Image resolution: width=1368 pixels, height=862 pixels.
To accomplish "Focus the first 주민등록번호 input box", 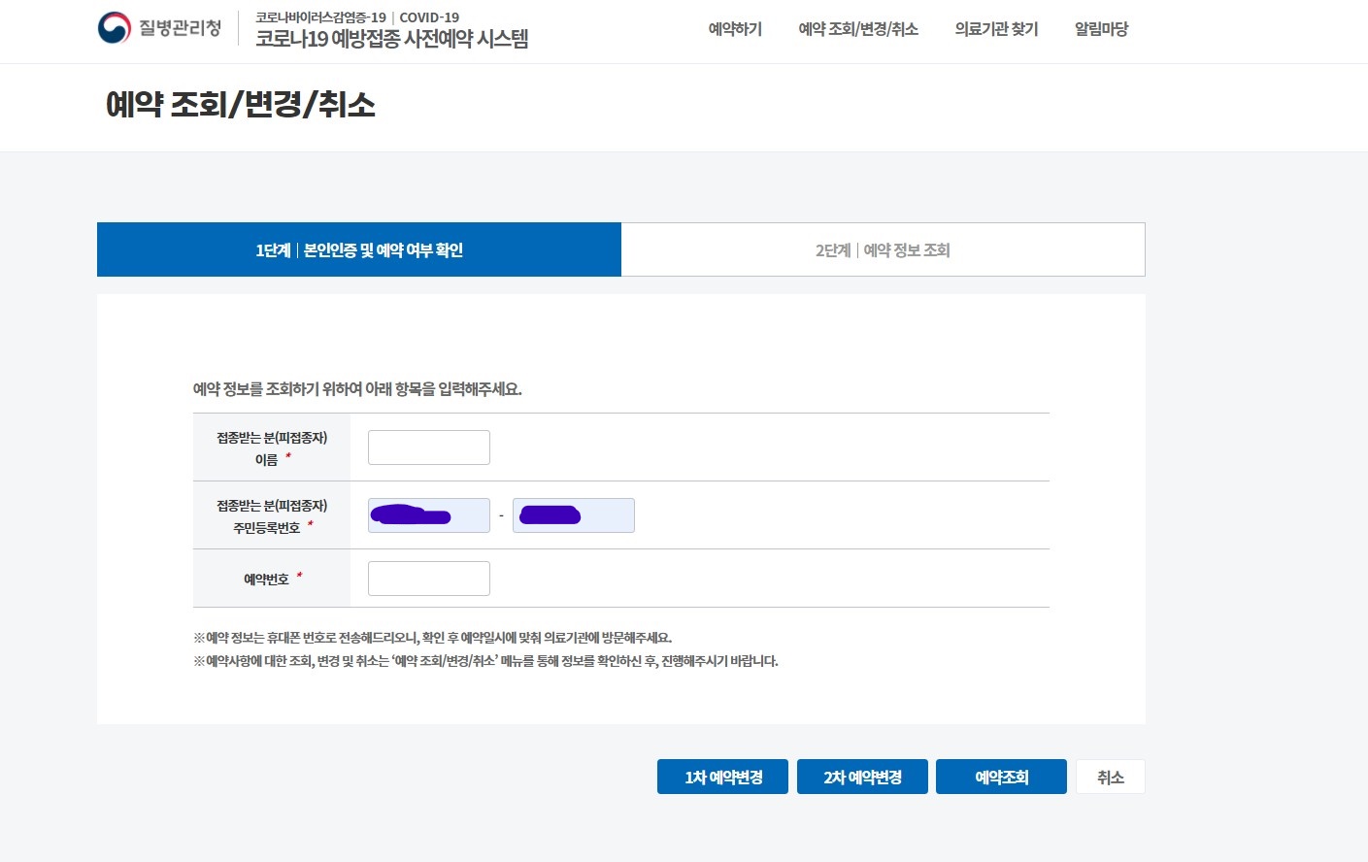I will pos(429,515).
